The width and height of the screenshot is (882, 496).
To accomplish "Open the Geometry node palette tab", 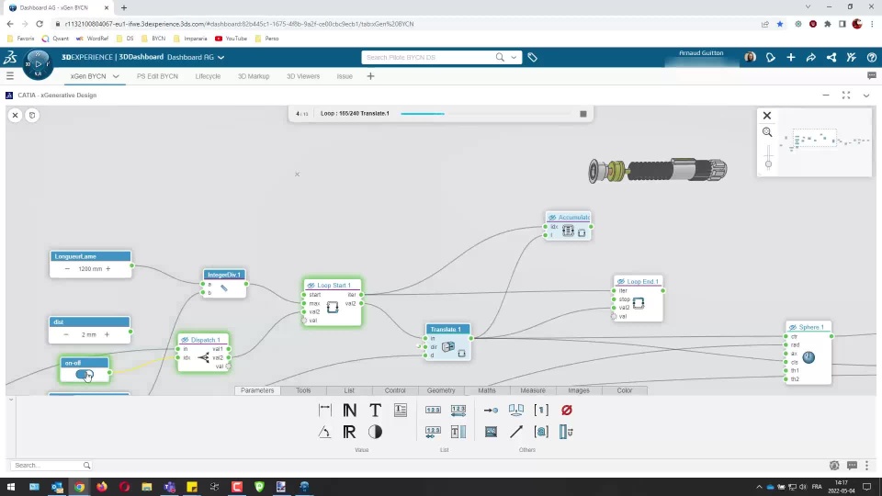I will pos(441,390).
